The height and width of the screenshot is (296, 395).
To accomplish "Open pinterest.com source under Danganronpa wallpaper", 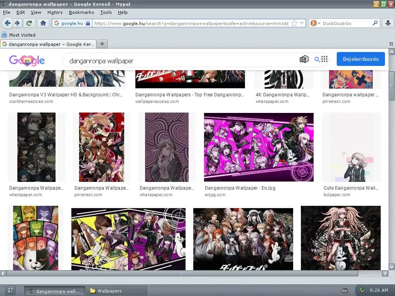I will pos(336,101).
